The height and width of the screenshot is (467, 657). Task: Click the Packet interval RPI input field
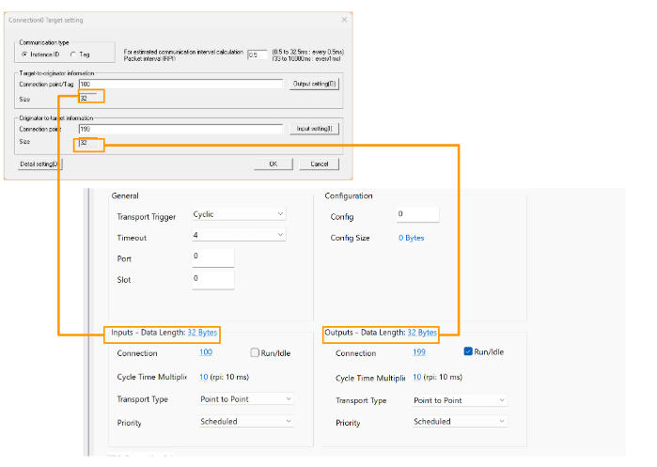[256, 55]
